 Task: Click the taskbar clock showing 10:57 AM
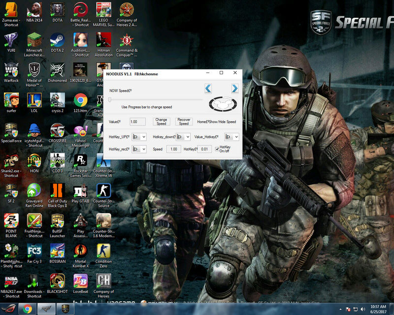click(x=378, y=309)
